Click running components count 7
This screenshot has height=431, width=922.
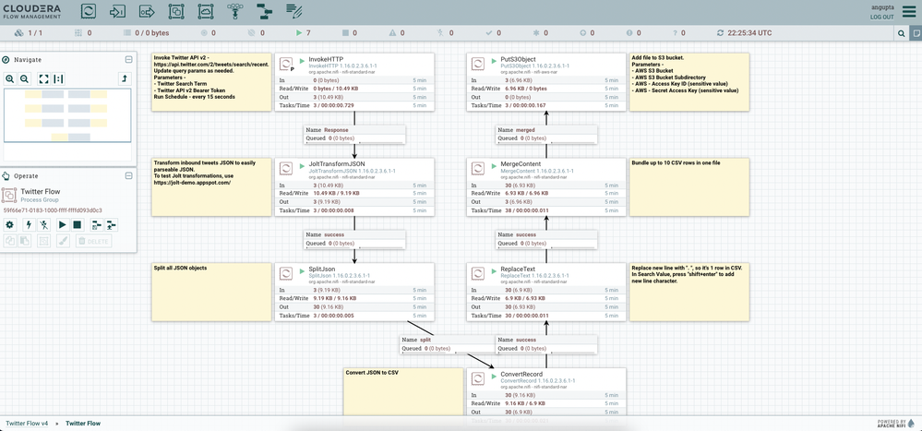click(304, 33)
